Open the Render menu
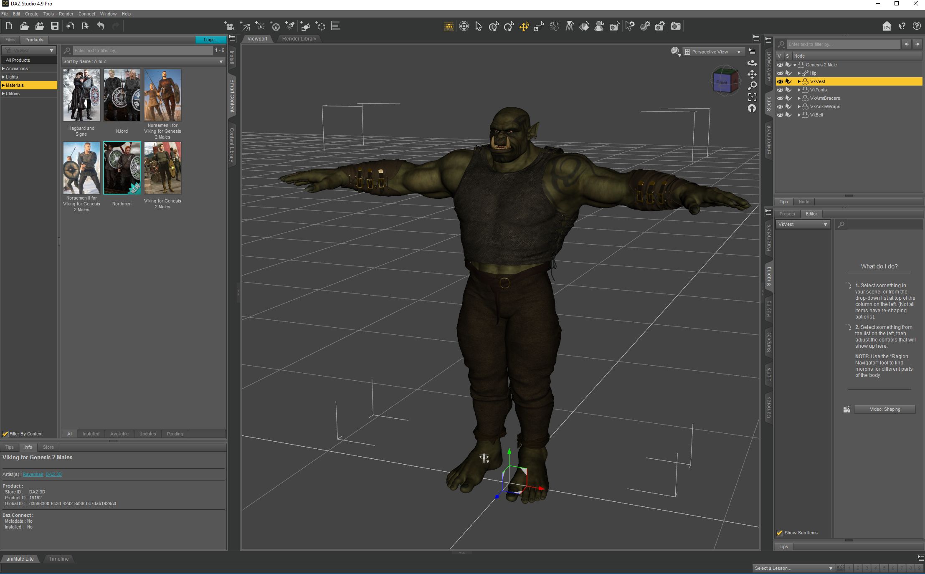Image resolution: width=925 pixels, height=574 pixels. pyautogui.click(x=66, y=14)
